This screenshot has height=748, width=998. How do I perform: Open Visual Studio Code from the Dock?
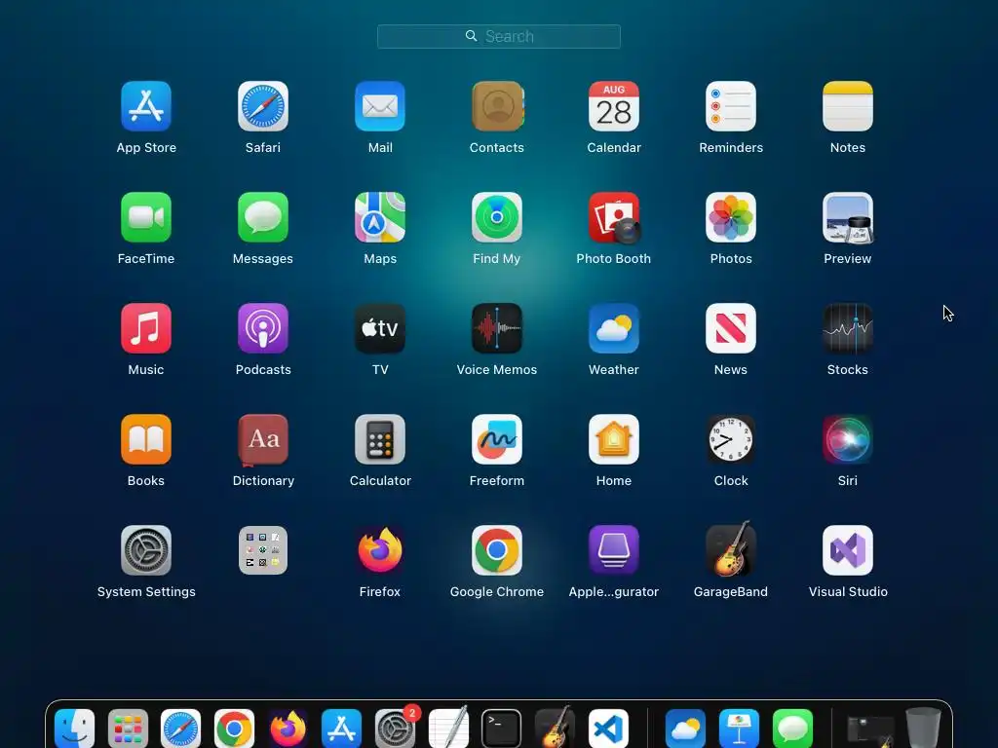[x=608, y=729]
